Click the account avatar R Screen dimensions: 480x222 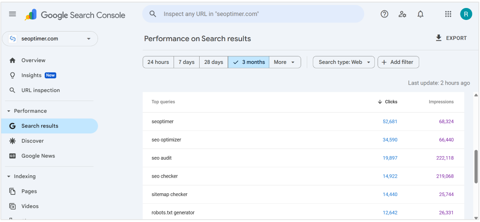click(x=466, y=14)
